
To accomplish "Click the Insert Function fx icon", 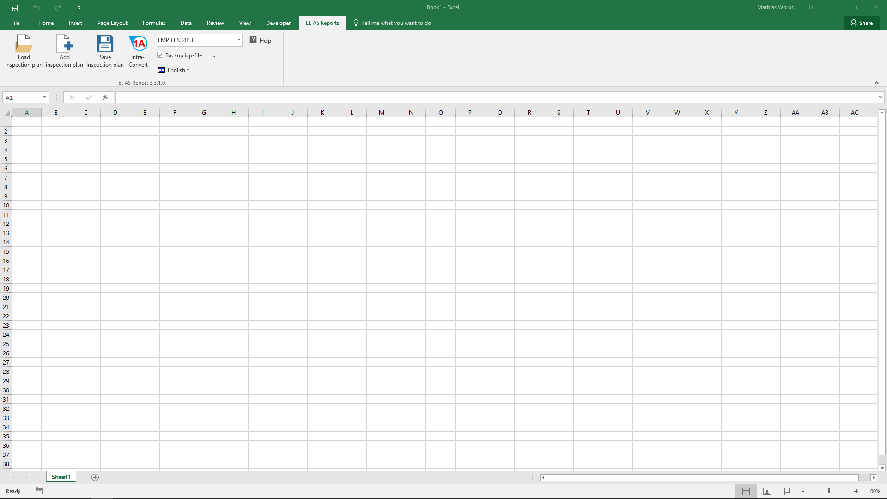I will (x=105, y=97).
